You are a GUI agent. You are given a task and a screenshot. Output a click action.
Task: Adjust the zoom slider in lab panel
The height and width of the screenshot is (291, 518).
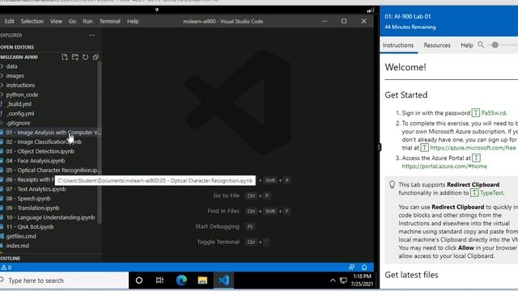coord(495,45)
